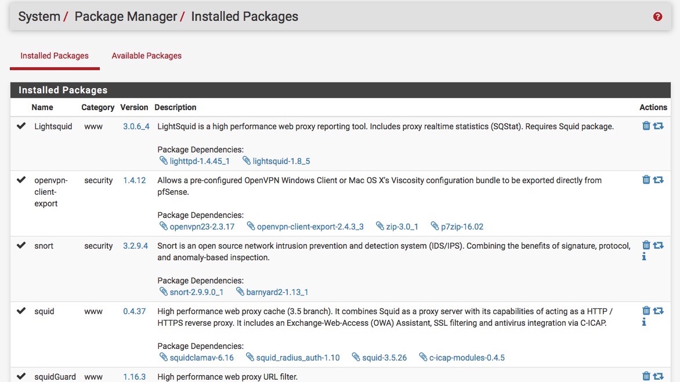
Task: Reinstall the squidGuard package
Action: click(x=659, y=376)
